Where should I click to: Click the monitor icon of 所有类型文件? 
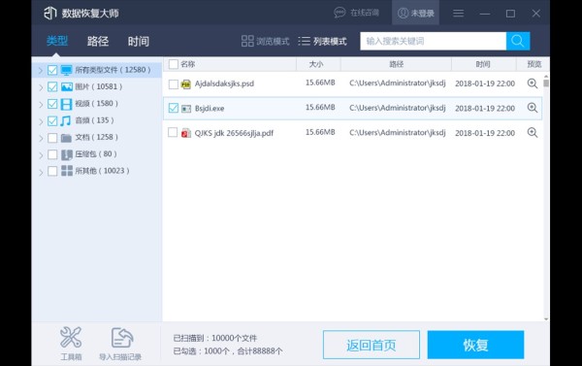[66, 70]
